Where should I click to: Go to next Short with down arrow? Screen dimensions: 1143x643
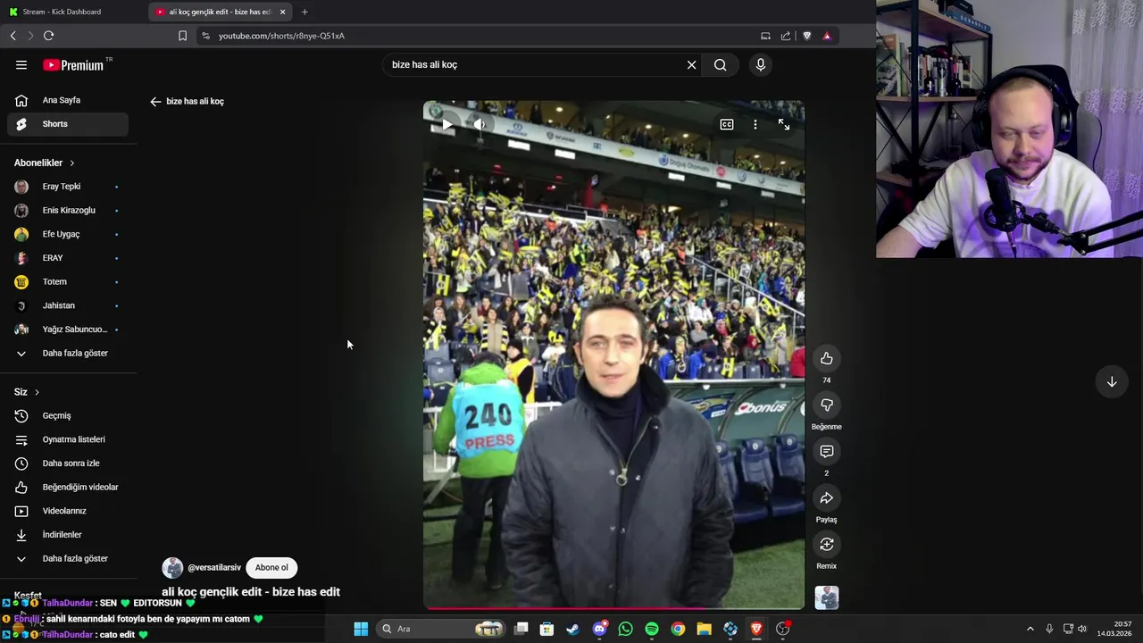point(1112,381)
